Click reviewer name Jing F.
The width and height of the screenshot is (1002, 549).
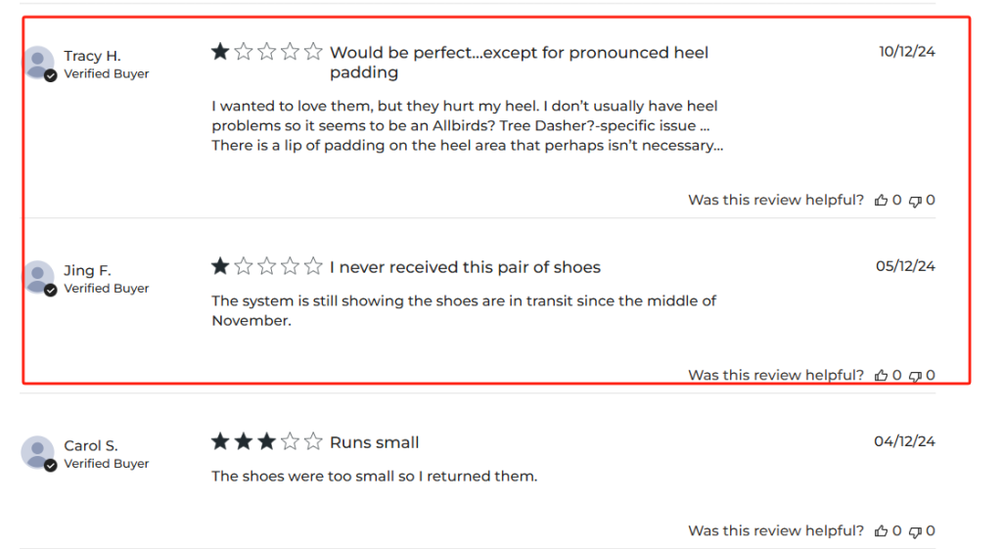click(x=87, y=270)
